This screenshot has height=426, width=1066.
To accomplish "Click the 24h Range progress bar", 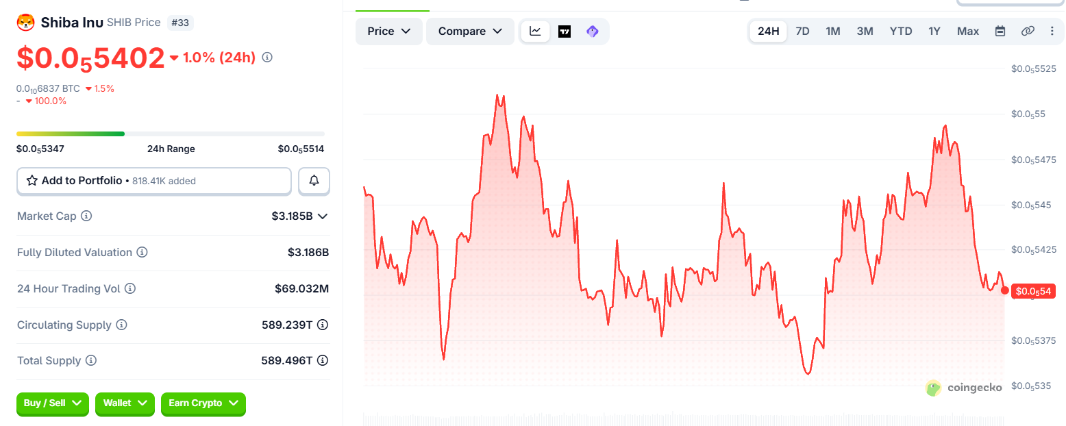I will (171, 134).
